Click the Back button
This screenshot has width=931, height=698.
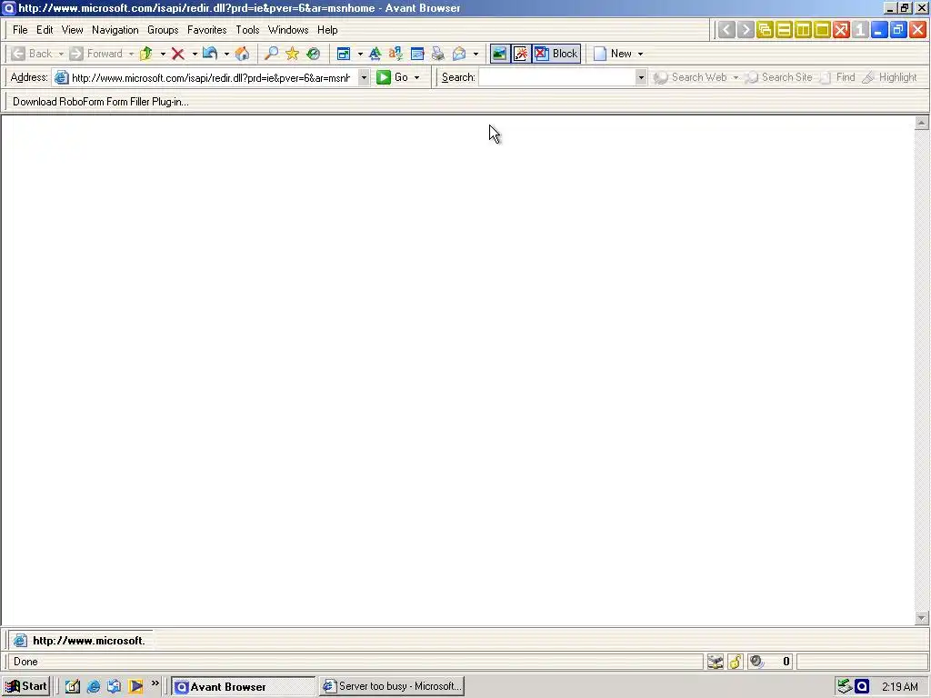coord(33,54)
